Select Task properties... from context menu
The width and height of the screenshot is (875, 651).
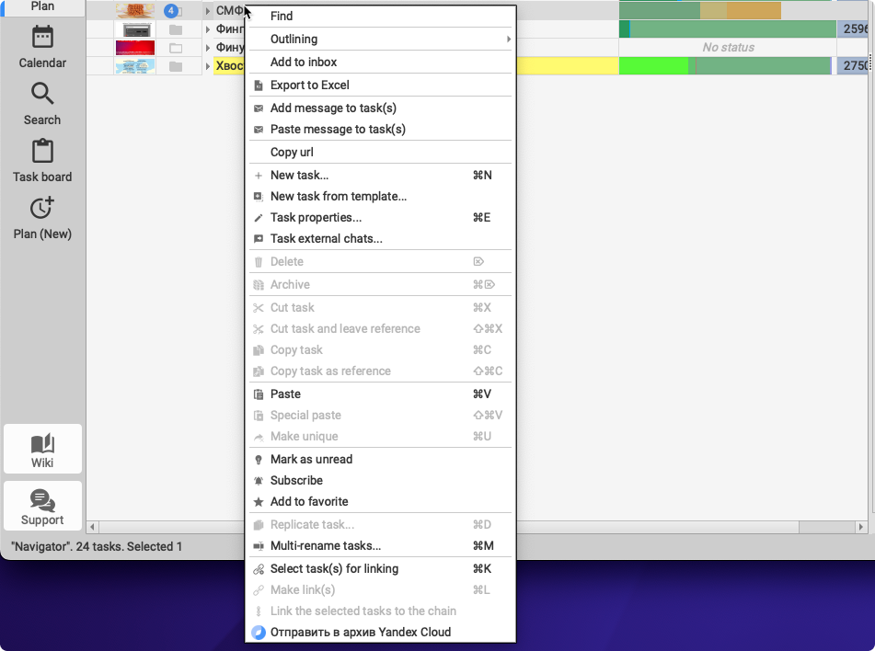click(x=316, y=217)
